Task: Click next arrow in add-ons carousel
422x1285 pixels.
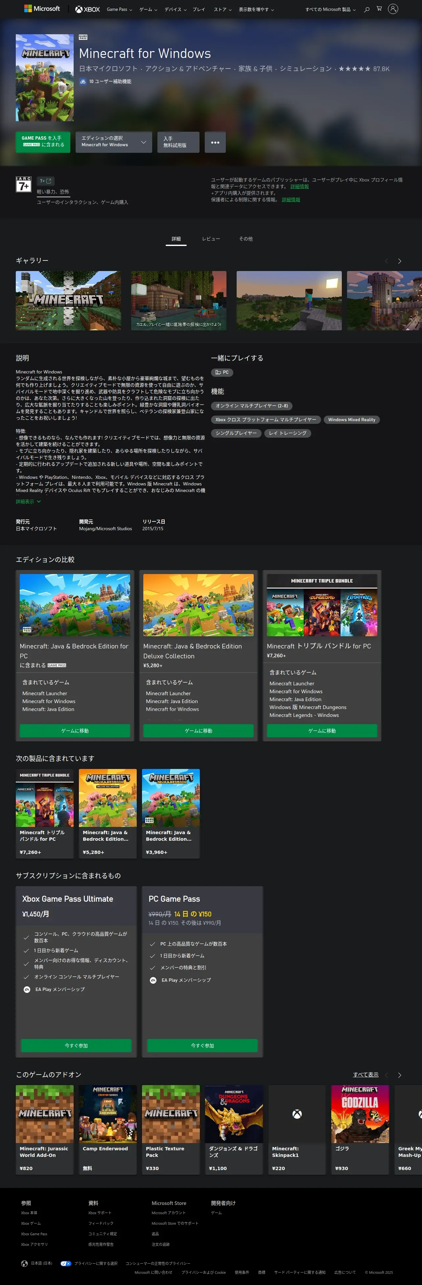Action: pyautogui.click(x=400, y=1075)
